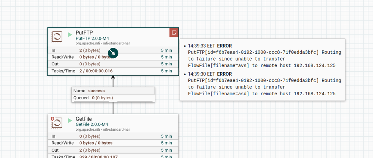This screenshot has width=373, height=158.
Task: Click the connection's left backpressure bar
Action: coord(91,101)
